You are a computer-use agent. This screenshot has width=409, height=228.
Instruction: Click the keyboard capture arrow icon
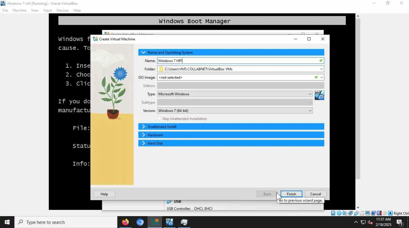pyautogui.click(x=390, y=213)
